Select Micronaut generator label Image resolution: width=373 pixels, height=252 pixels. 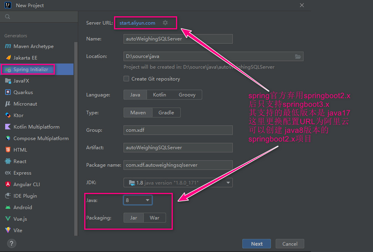(x=25, y=104)
